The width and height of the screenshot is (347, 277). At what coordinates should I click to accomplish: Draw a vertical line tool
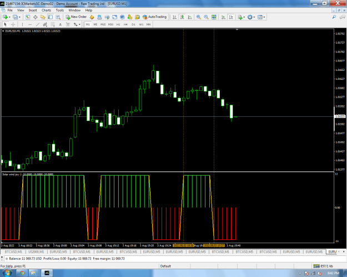22,24
